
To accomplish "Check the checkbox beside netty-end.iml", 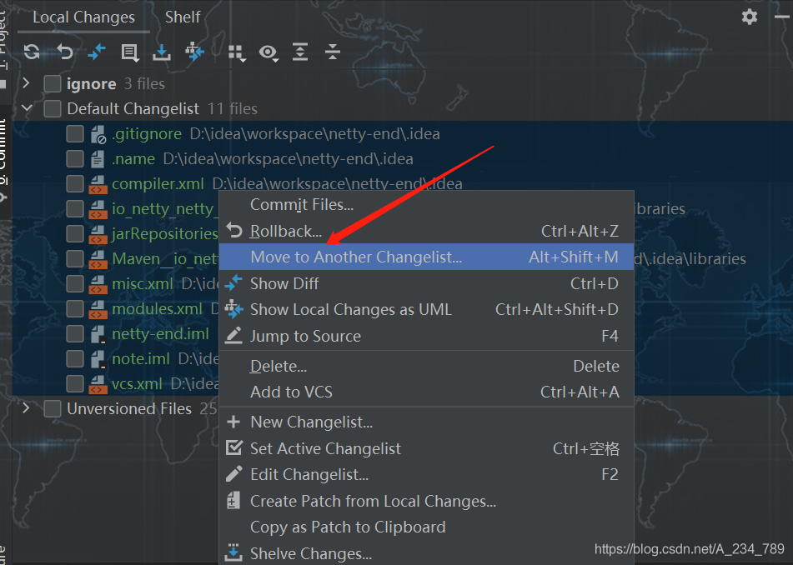I will point(73,333).
